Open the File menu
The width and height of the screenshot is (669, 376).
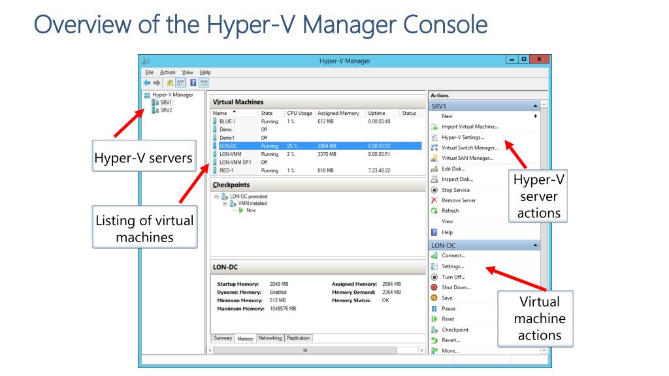[x=150, y=72]
